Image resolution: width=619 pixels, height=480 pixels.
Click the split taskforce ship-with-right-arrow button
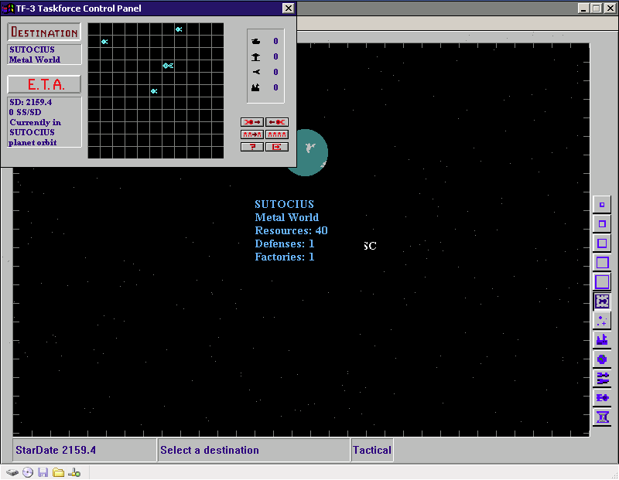tap(252, 122)
